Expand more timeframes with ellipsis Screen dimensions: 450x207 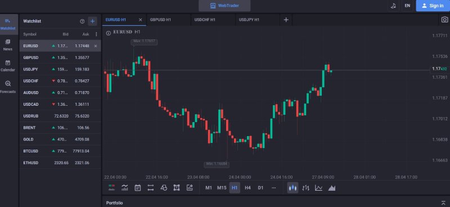tap(273, 188)
